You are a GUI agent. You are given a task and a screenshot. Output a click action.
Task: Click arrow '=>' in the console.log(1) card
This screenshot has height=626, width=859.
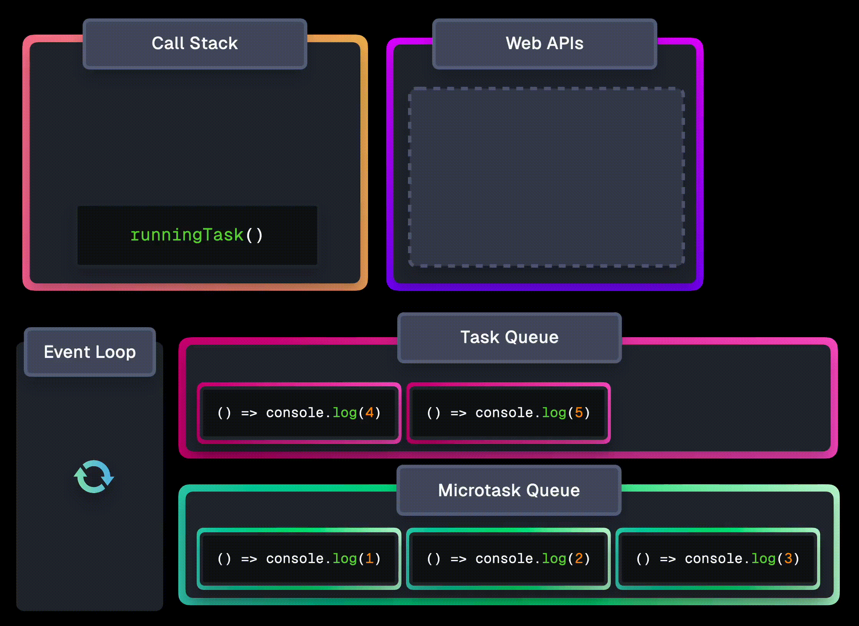pos(249,559)
